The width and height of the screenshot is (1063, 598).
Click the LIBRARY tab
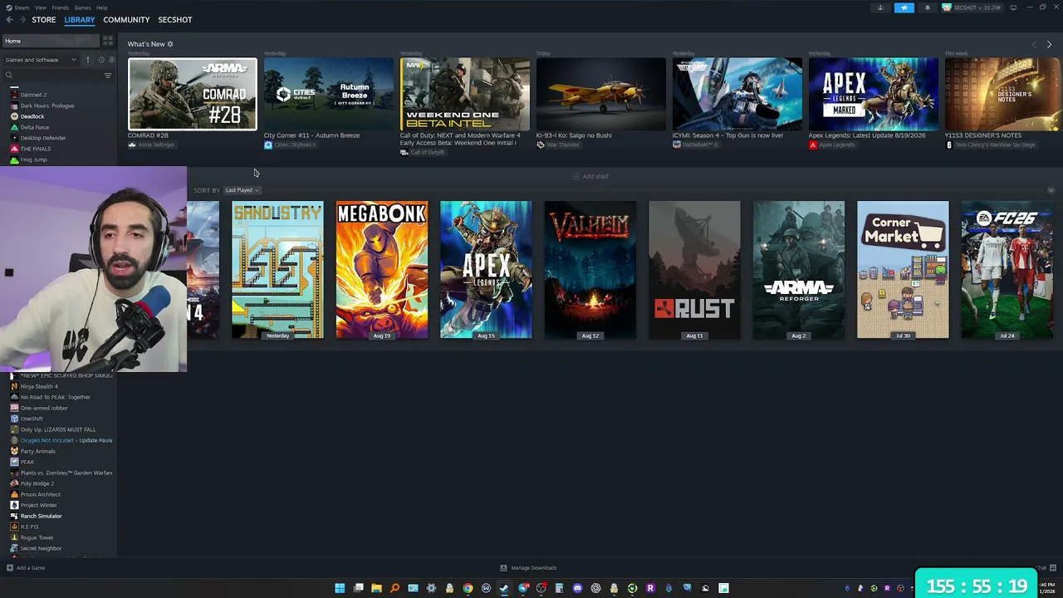80,20
